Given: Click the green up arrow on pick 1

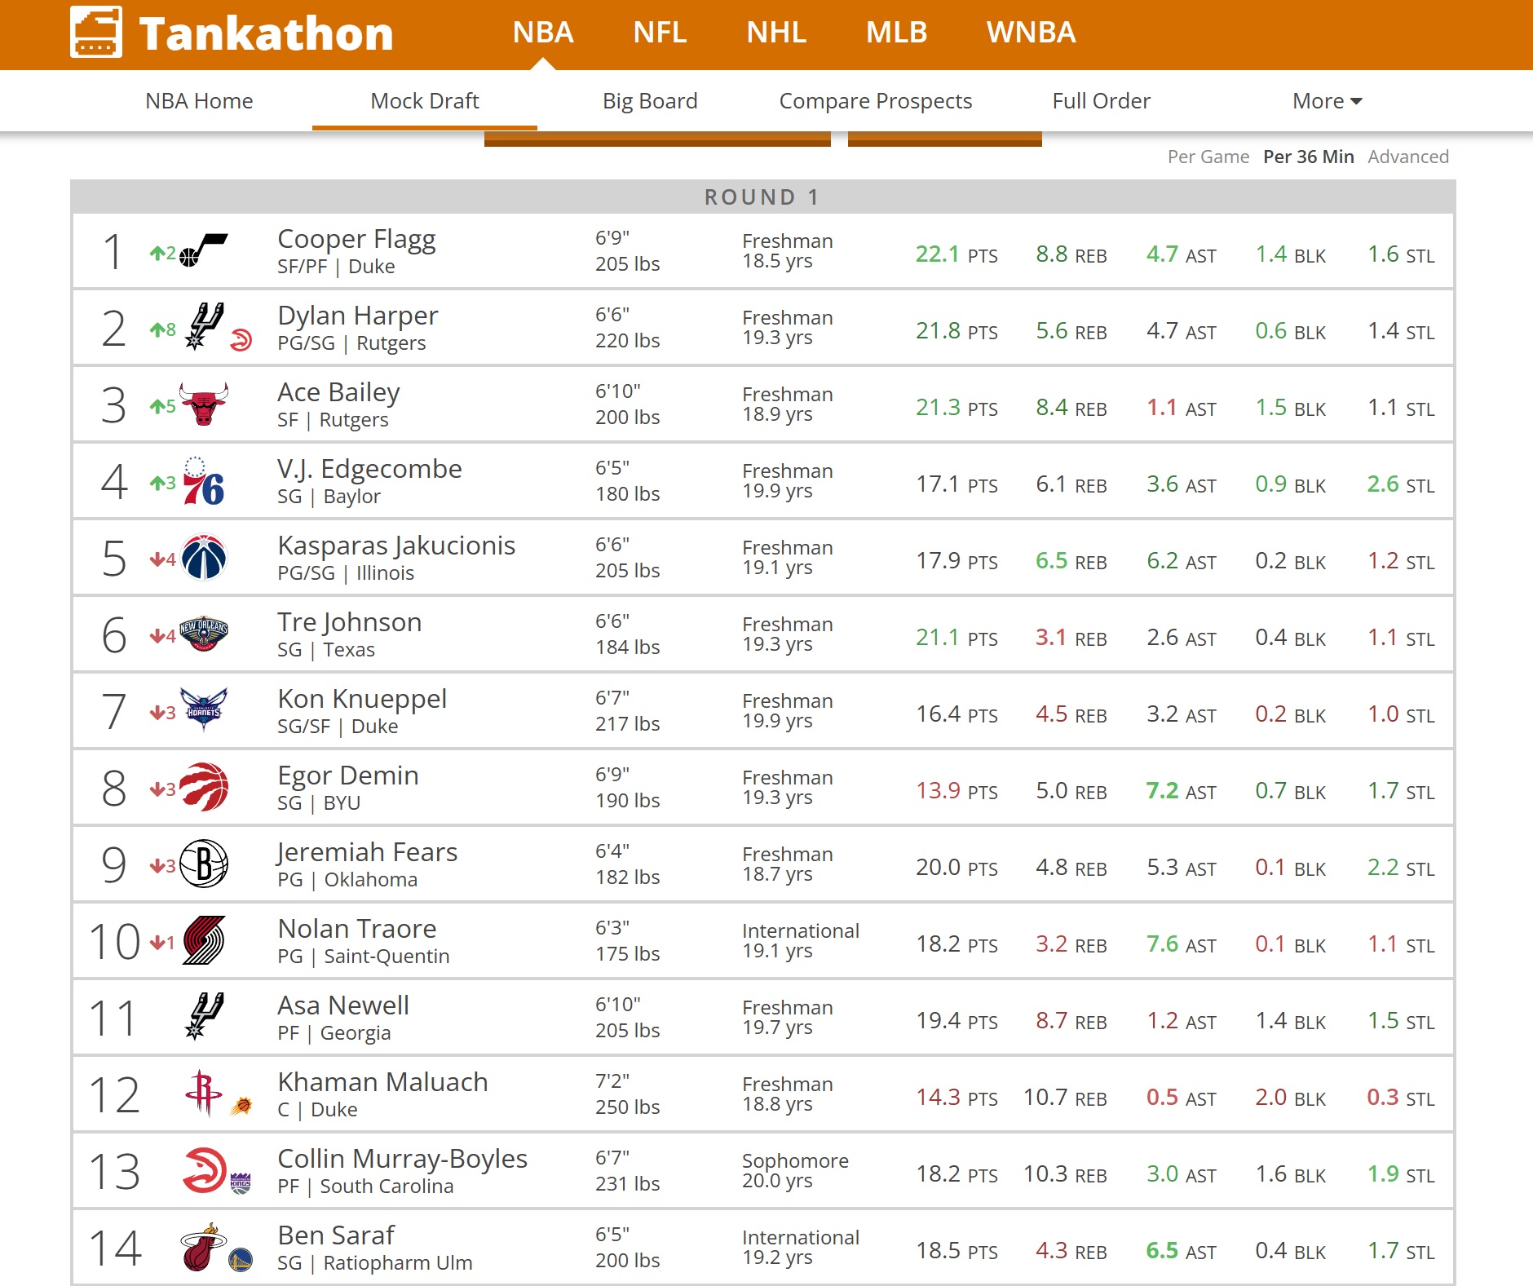Looking at the screenshot, I should 157,254.
